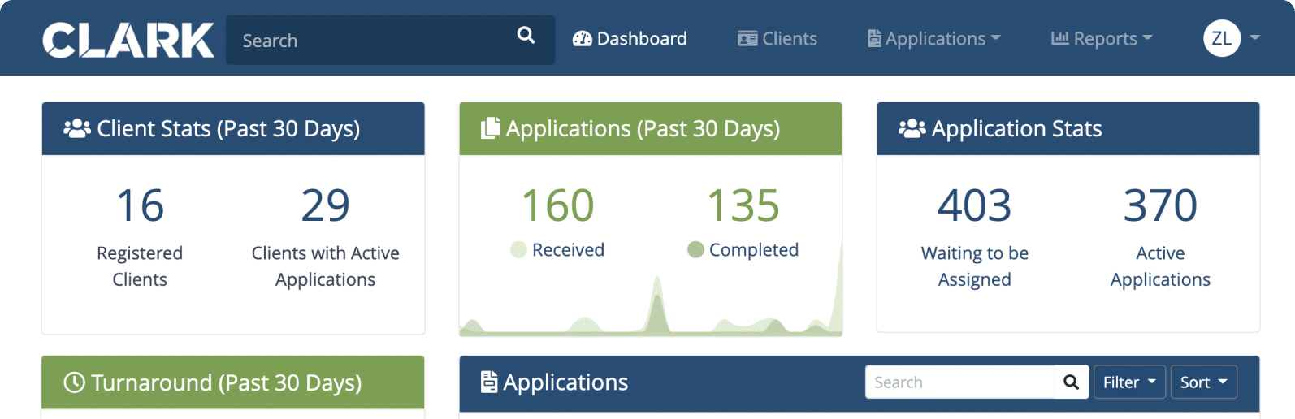Click the CLARK logo
1295x419 pixels.
click(x=128, y=40)
